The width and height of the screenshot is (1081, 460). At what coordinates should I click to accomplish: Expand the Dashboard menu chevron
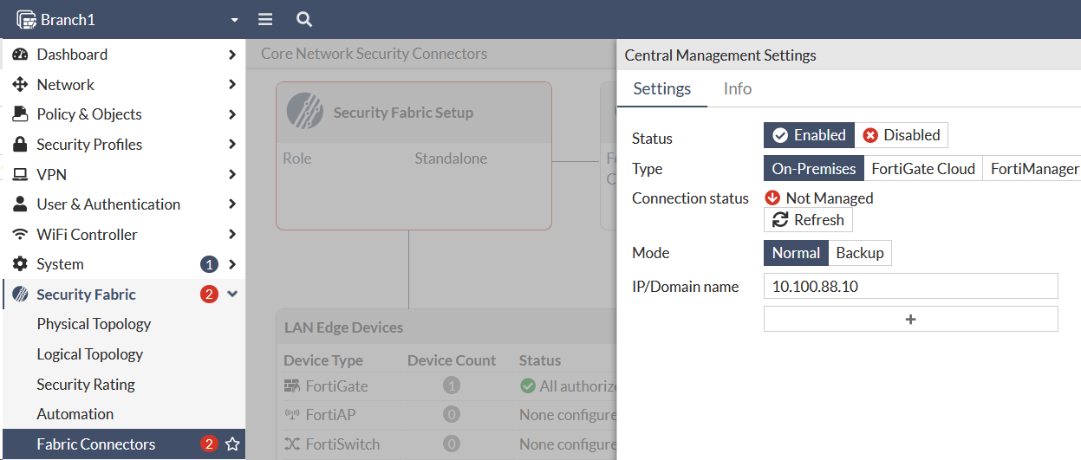click(231, 55)
